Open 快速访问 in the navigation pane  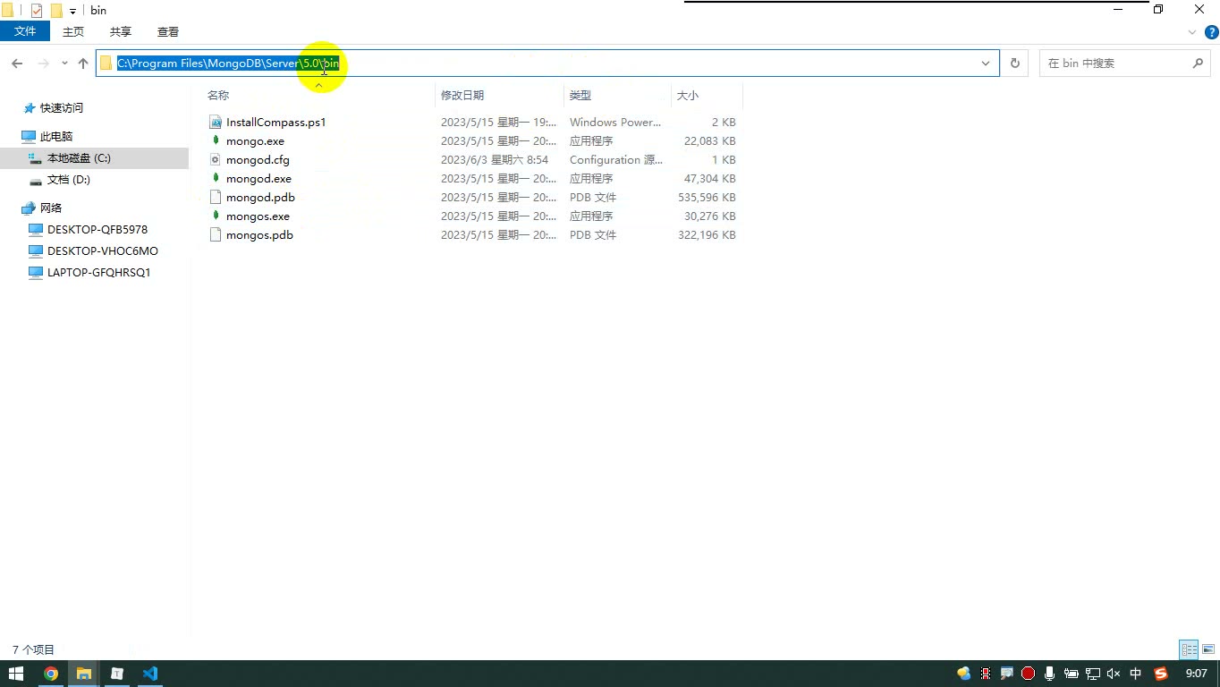coord(61,108)
